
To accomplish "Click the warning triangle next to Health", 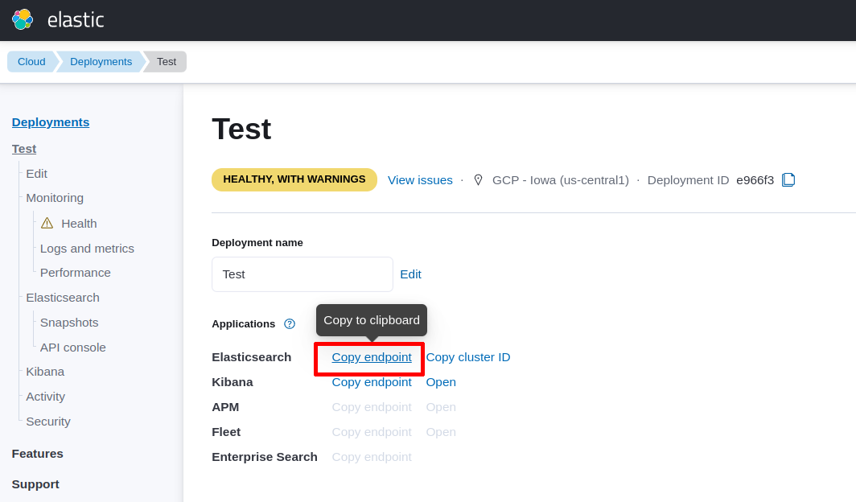I will 47,223.
